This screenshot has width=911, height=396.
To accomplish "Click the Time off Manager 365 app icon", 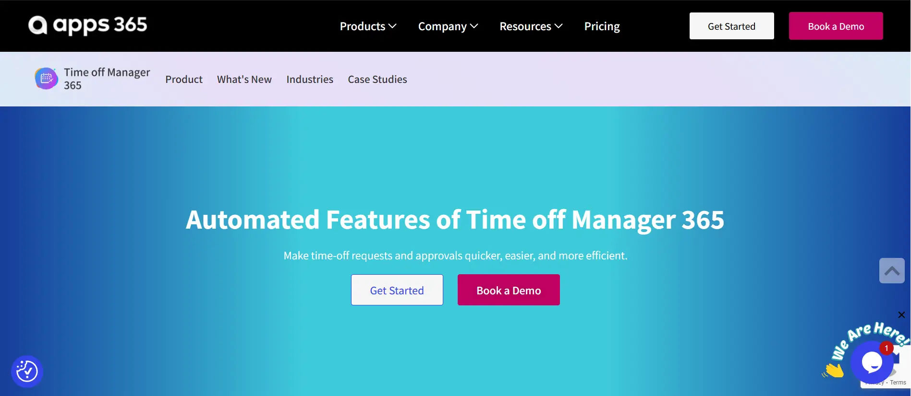I will [46, 78].
